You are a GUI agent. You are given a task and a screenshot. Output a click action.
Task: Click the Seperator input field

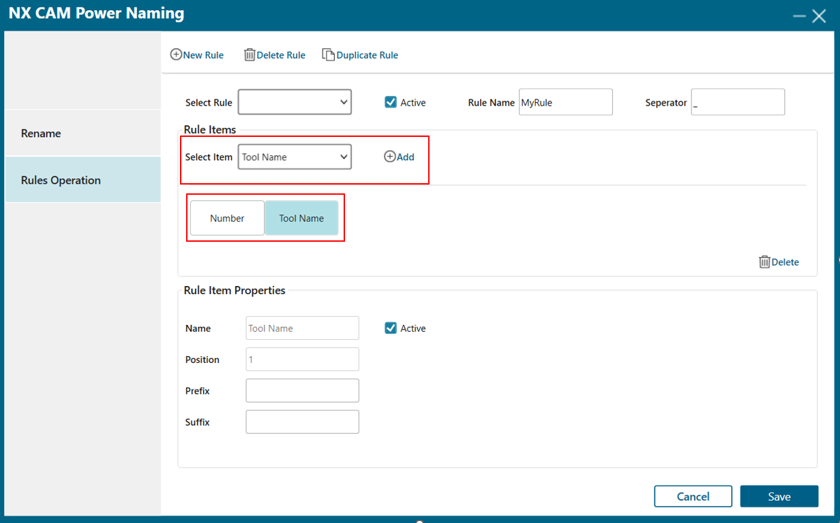(738, 102)
